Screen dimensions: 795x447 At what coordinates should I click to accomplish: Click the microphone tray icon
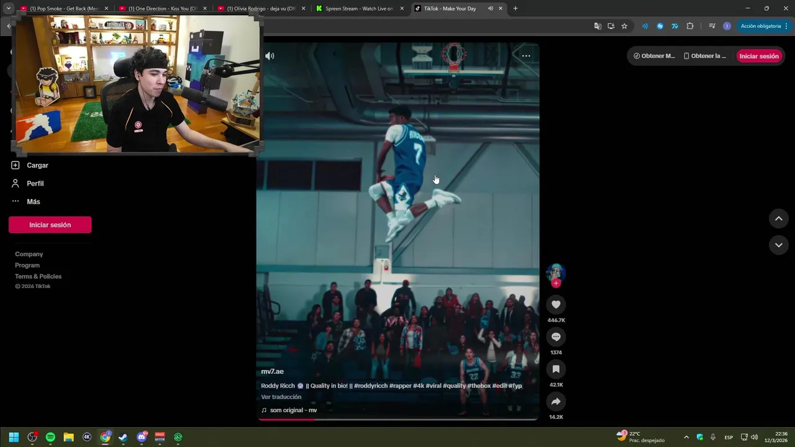click(x=713, y=437)
